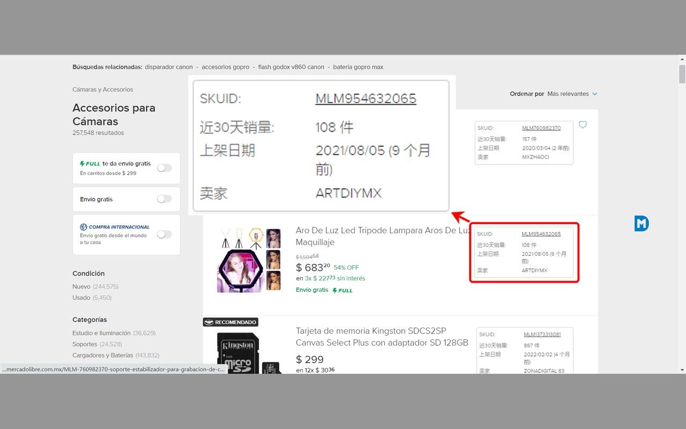This screenshot has width=686, height=429.
Task: Click the RECOMENDADO badge
Action: tap(230, 322)
